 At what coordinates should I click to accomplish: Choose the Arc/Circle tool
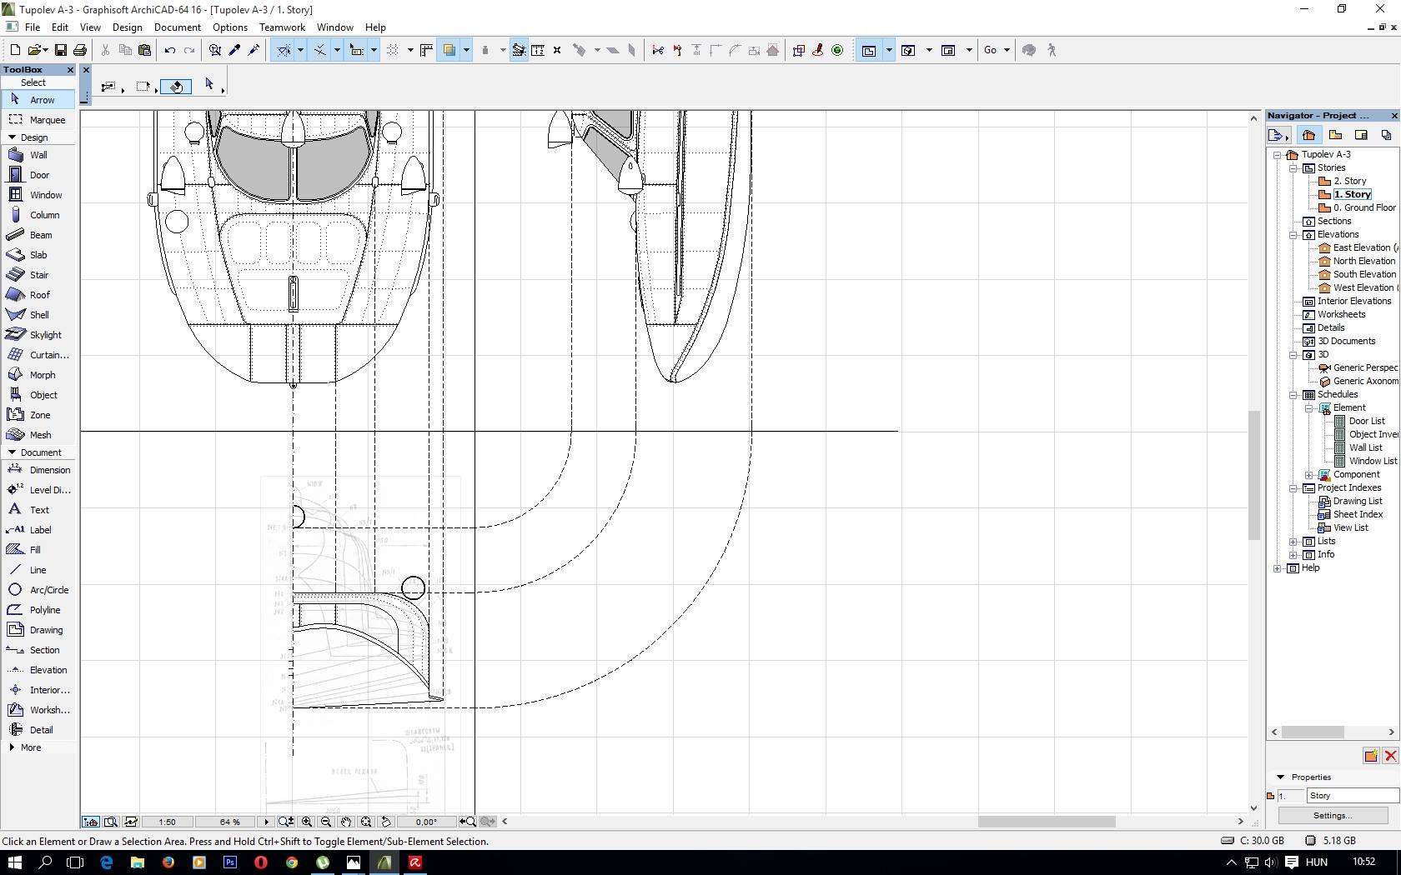click(48, 590)
